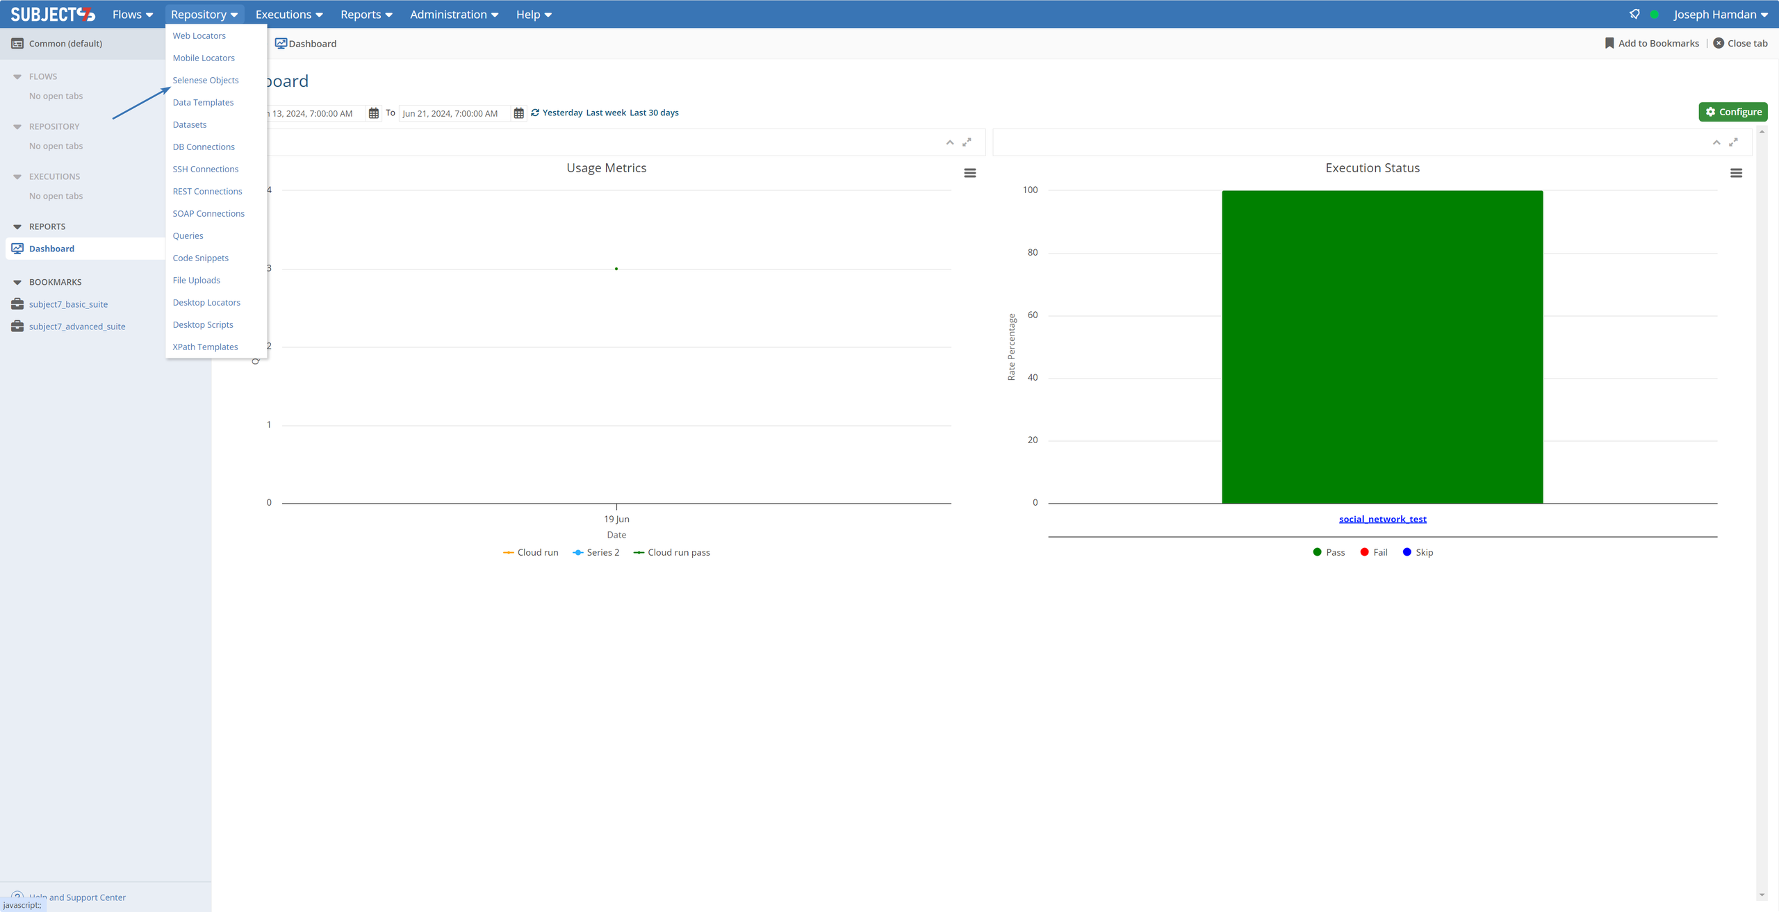
Task: Click the social_network_test link
Action: pos(1382,519)
